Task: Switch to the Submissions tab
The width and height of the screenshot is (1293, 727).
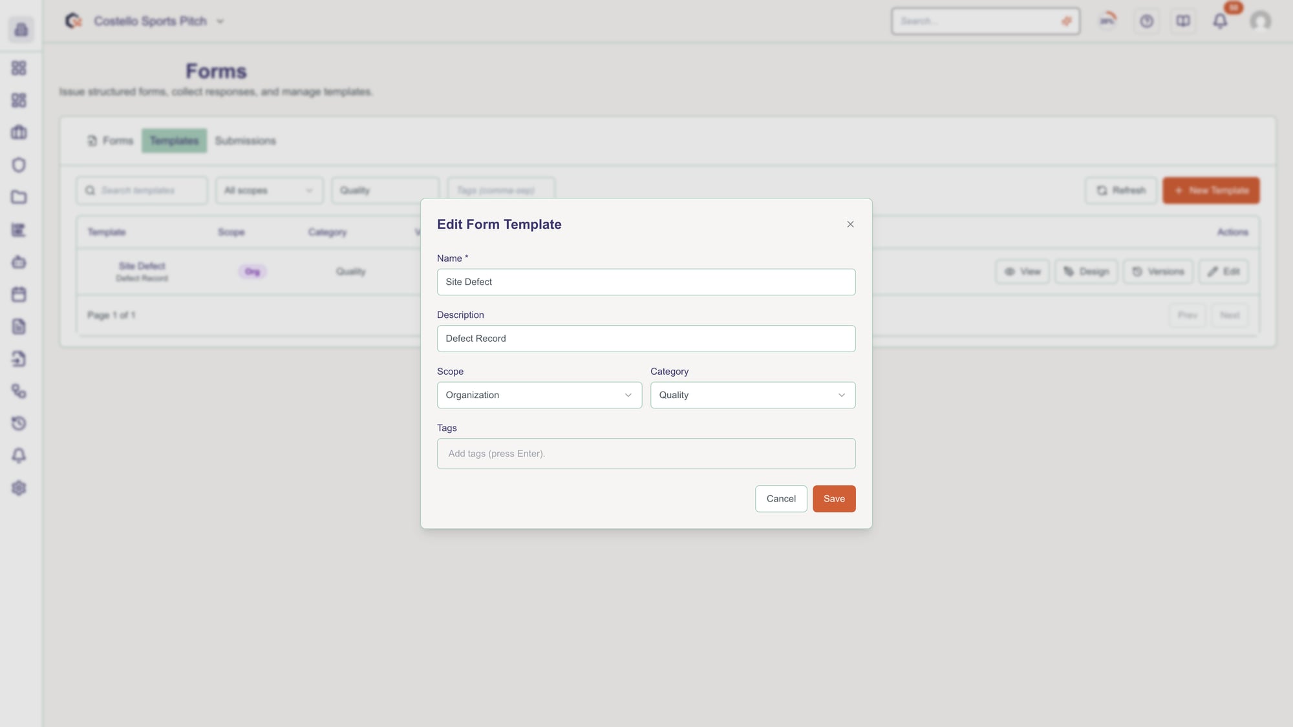Action: point(245,140)
